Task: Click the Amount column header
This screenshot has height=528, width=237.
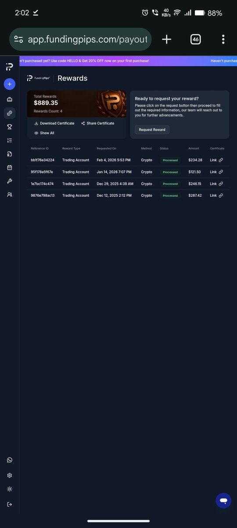Action: tap(194, 148)
